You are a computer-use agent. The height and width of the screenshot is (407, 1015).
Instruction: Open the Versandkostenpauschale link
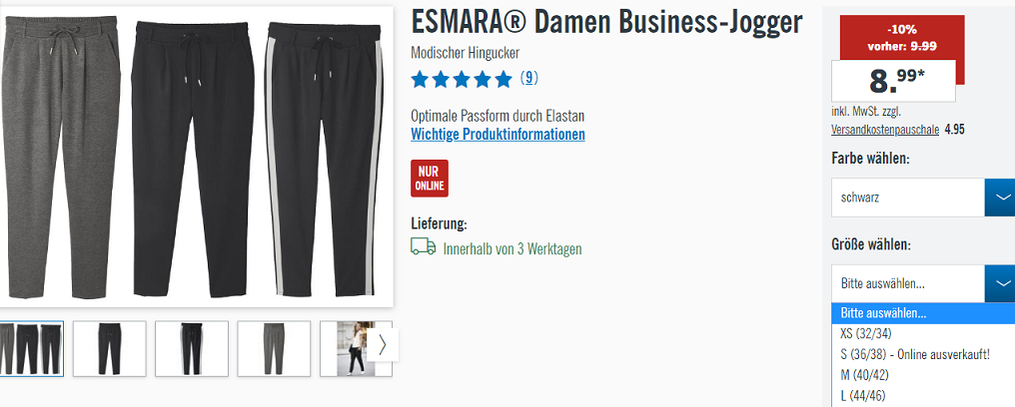[x=885, y=130]
